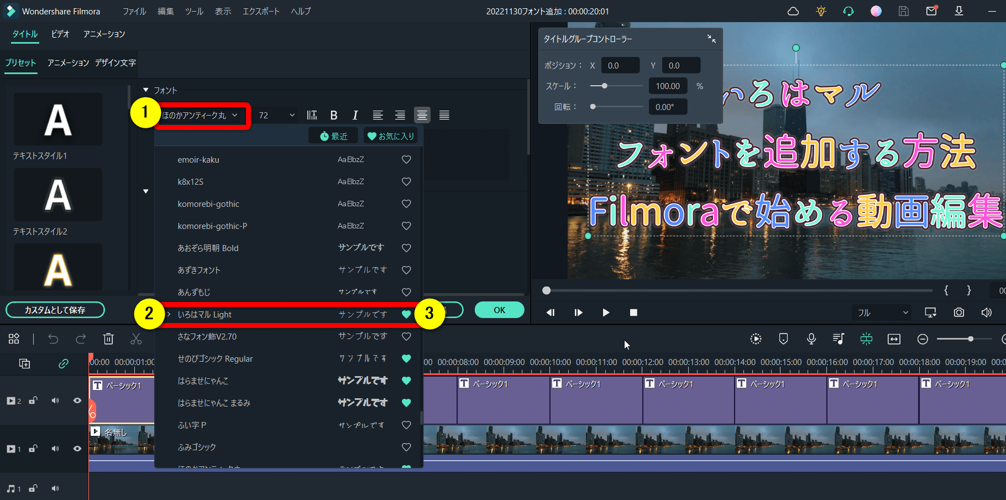Align text right
The height and width of the screenshot is (500, 1006).
click(x=400, y=115)
